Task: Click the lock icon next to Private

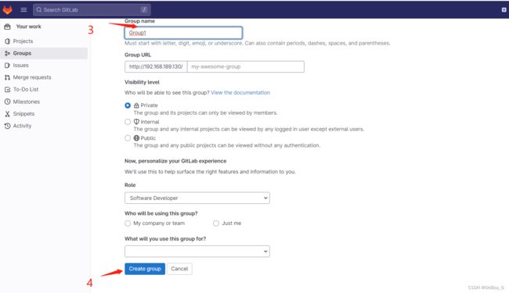Action: click(x=136, y=105)
